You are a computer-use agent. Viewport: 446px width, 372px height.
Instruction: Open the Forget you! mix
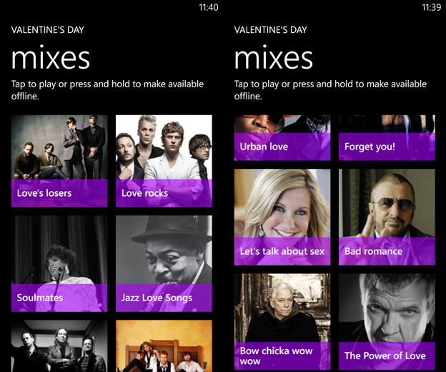(x=387, y=138)
